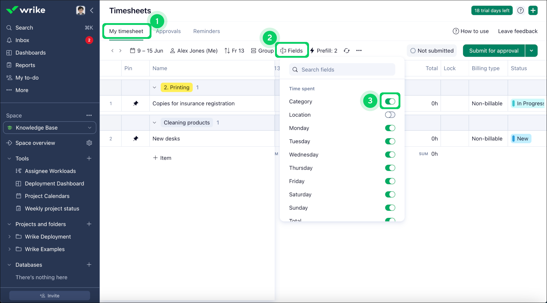Click the green plus create button
The image size is (547, 303).
tap(533, 11)
